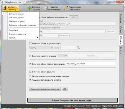Click the Добавить страницу person icon
This screenshot has height=109, width=125.
(x=5, y=8)
